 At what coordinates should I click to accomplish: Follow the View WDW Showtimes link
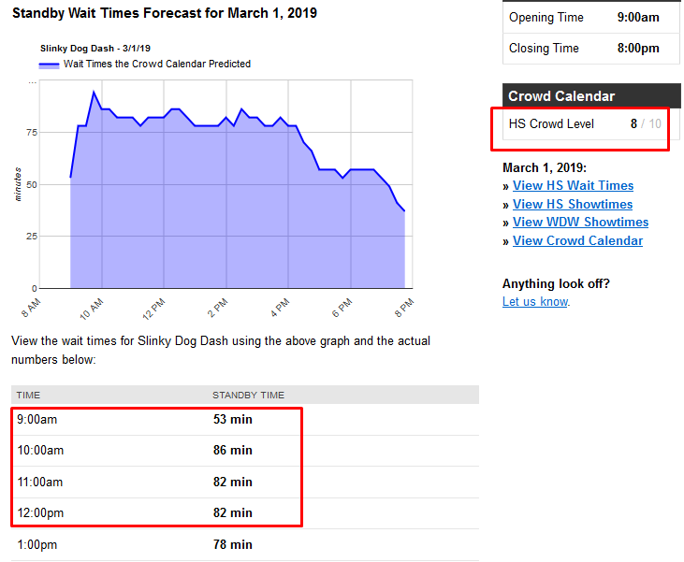pyautogui.click(x=580, y=223)
